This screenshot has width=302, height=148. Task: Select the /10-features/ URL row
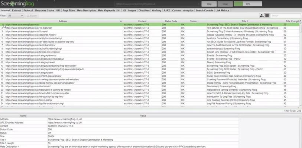150,28
